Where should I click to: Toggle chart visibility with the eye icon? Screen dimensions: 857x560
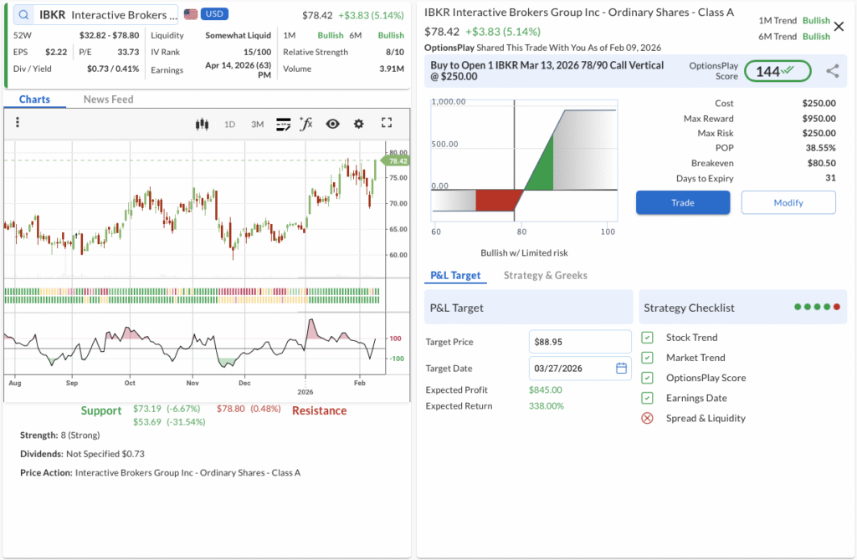tap(332, 124)
